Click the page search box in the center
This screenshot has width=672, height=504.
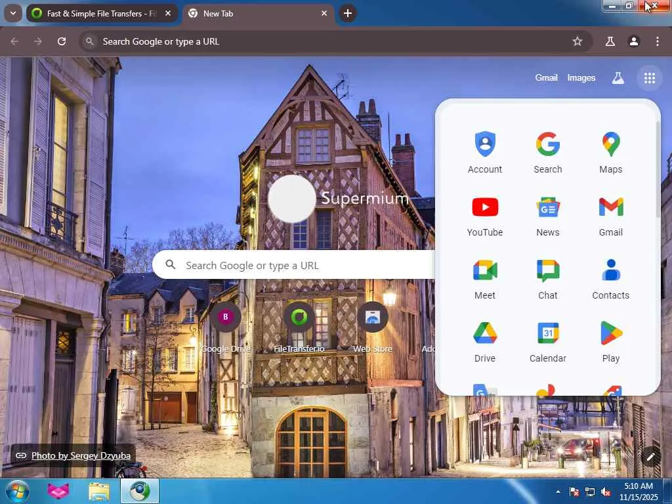(293, 265)
